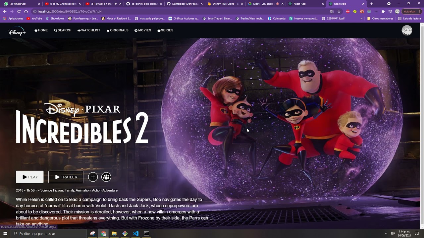Click the taskbar search box
The image size is (424, 238).
(48, 234)
